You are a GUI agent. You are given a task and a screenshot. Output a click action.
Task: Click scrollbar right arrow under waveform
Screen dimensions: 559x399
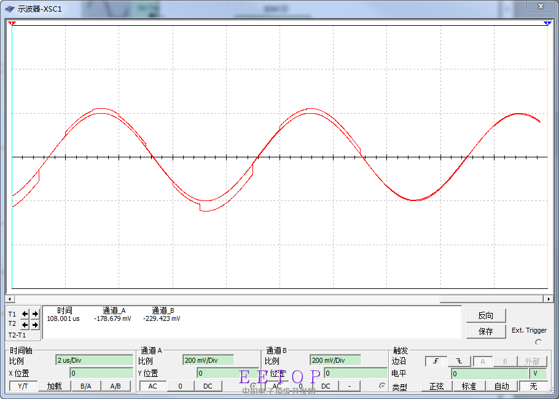point(549,299)
